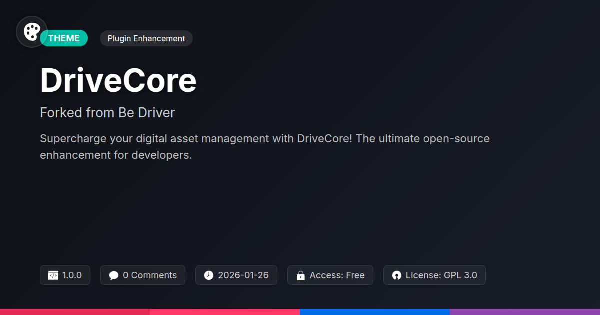
Task: Click the DriveCore title heading
Action: [118, 80]
